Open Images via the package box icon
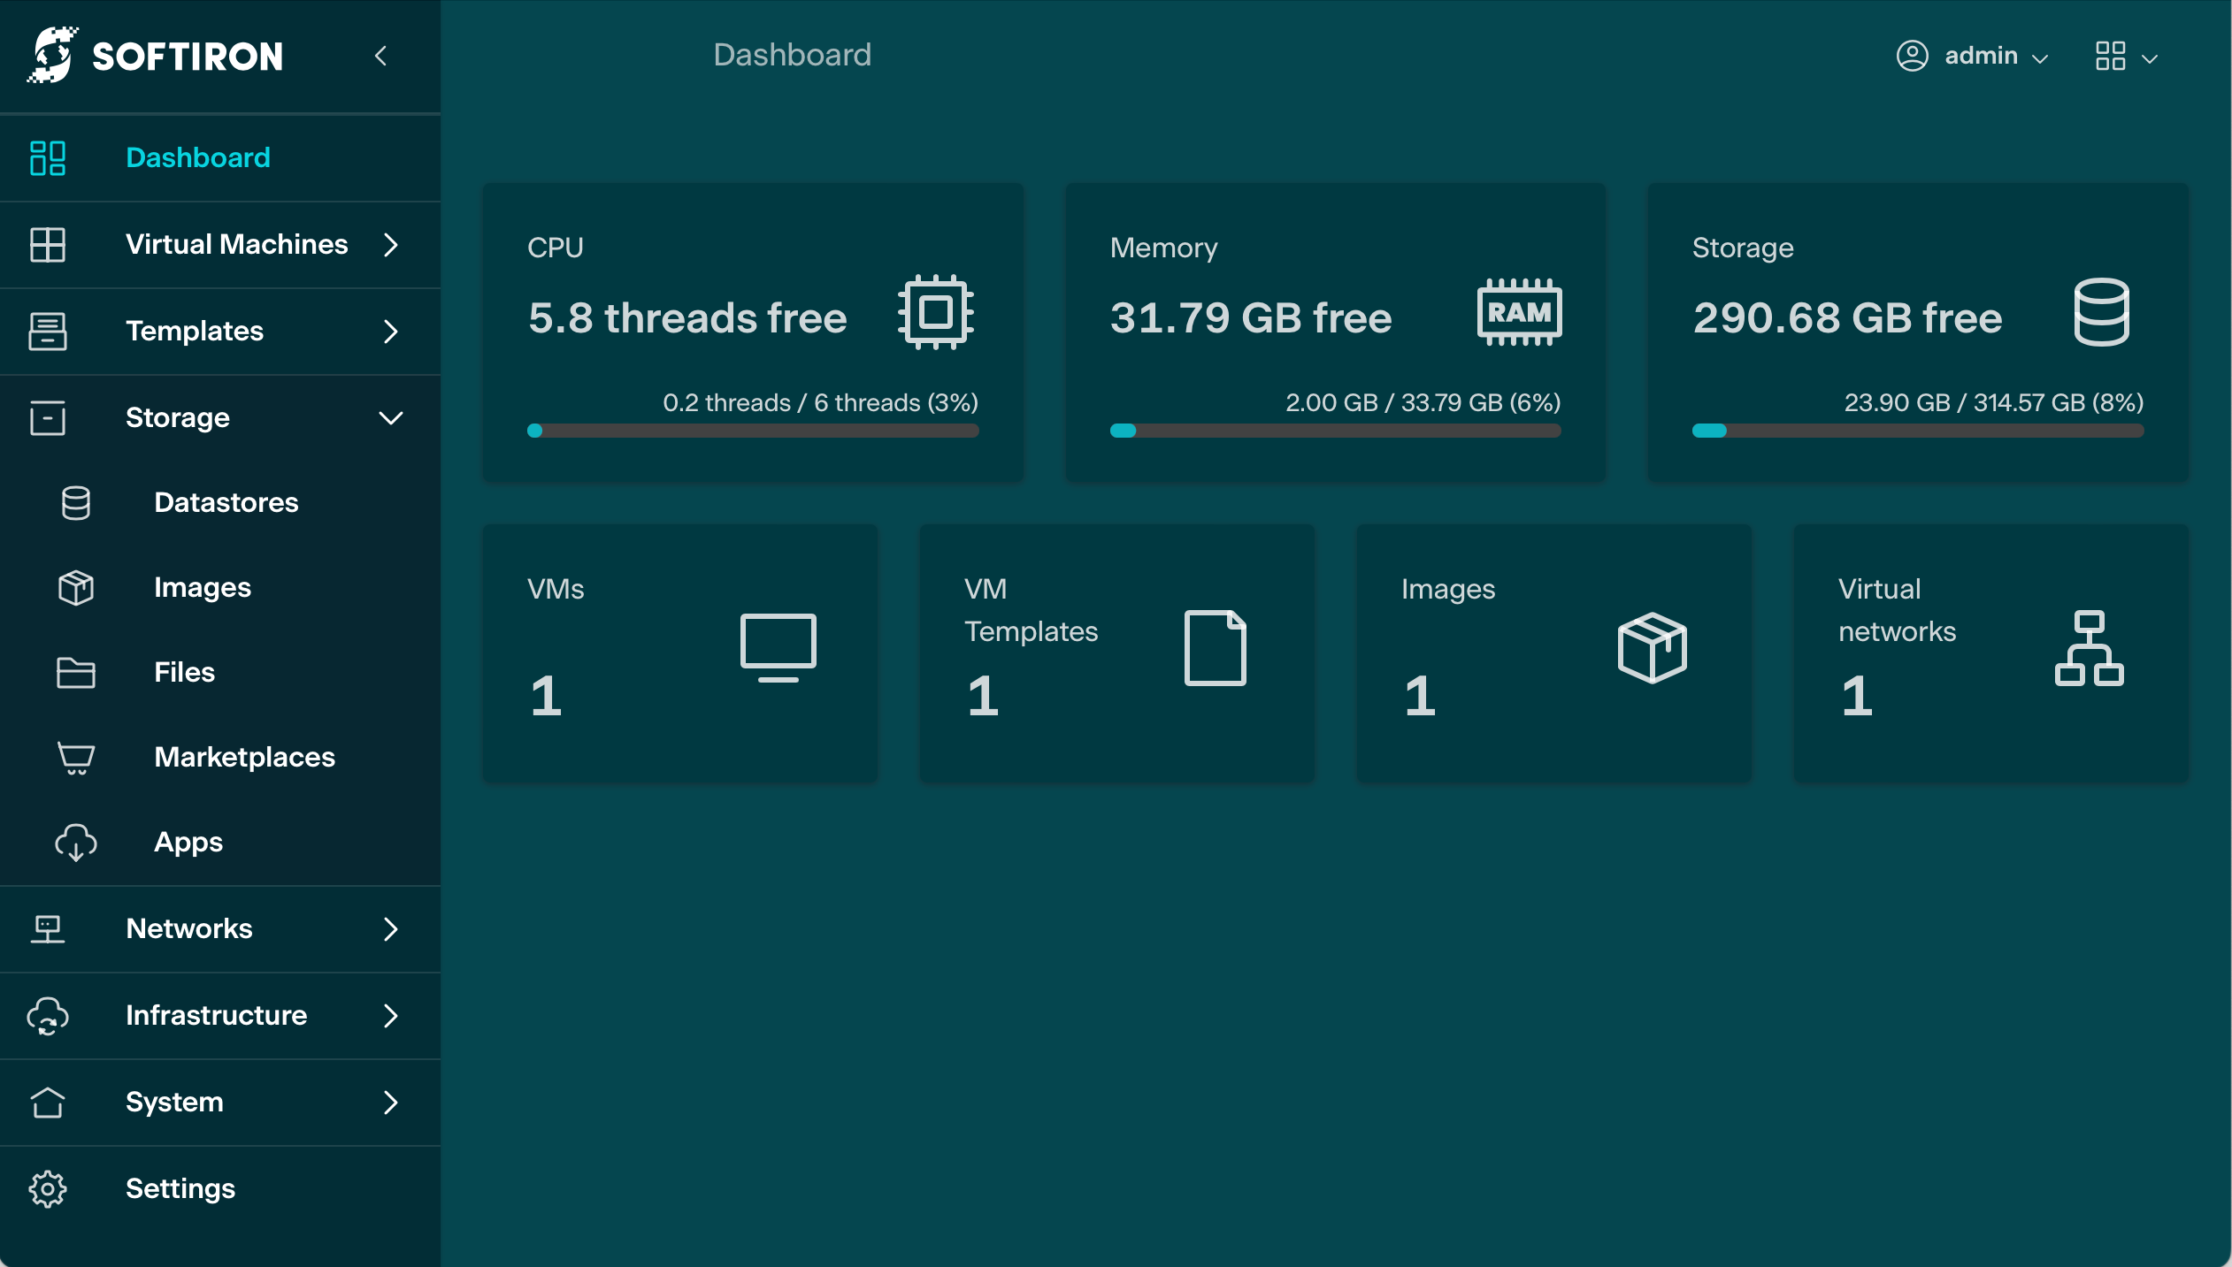Image resolution: width=2232 pixels, height=1267 pixels. point(76,587)
